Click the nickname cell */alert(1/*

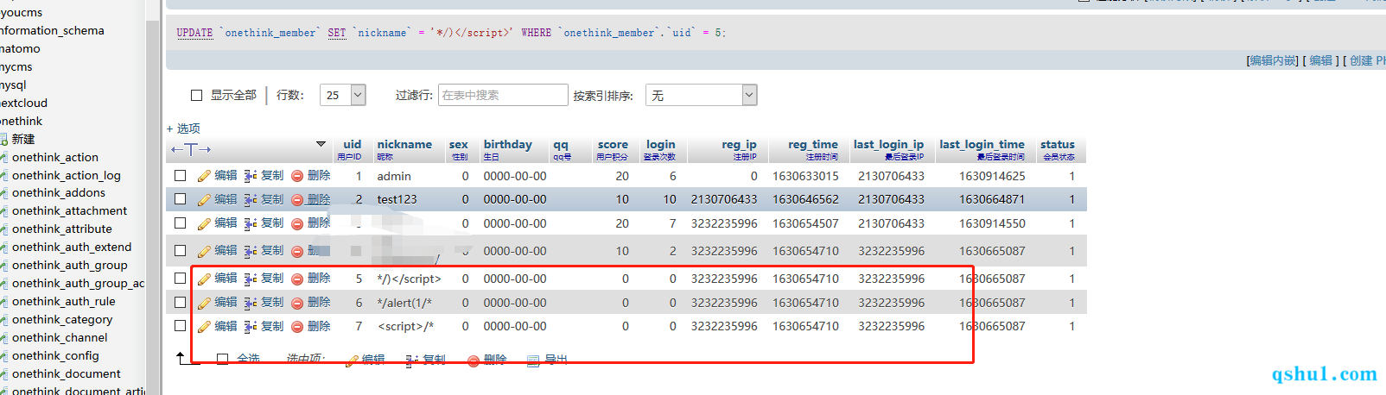point(404,304)
